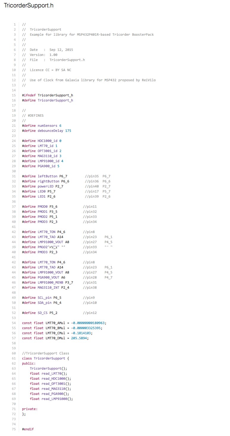Screen dimensions: 230x436
Task: Click the private: keyword
Action: (30, 409)
